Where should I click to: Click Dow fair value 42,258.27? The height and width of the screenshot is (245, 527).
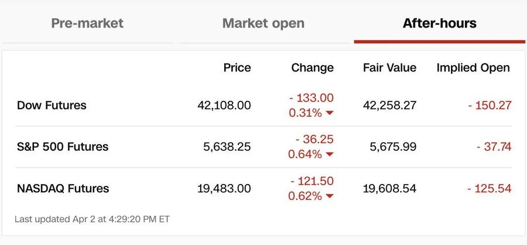pos(389,106)
